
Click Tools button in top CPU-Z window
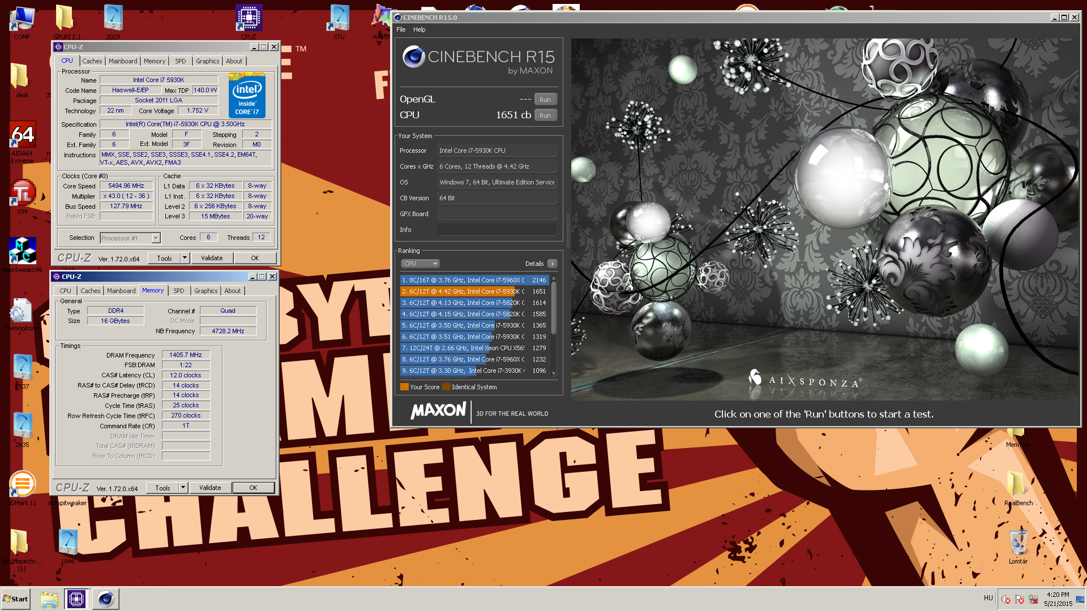[x=164, y=258]
